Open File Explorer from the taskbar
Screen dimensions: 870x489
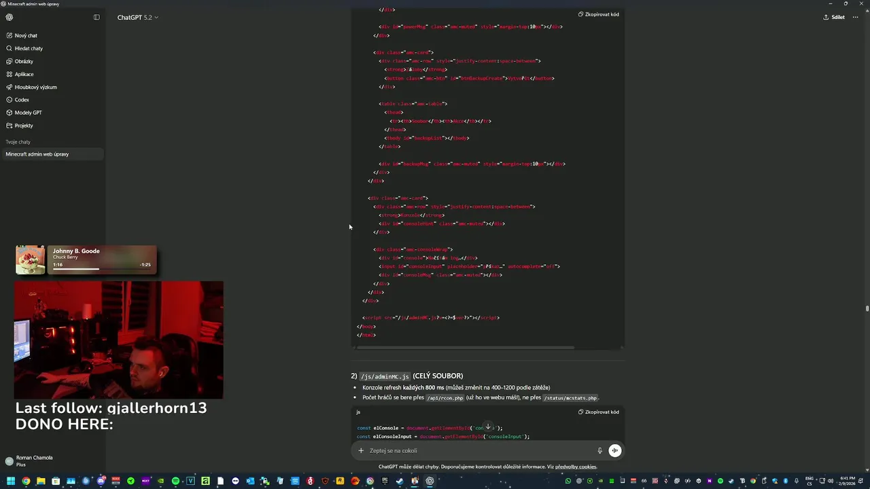[x=41, y=481]
